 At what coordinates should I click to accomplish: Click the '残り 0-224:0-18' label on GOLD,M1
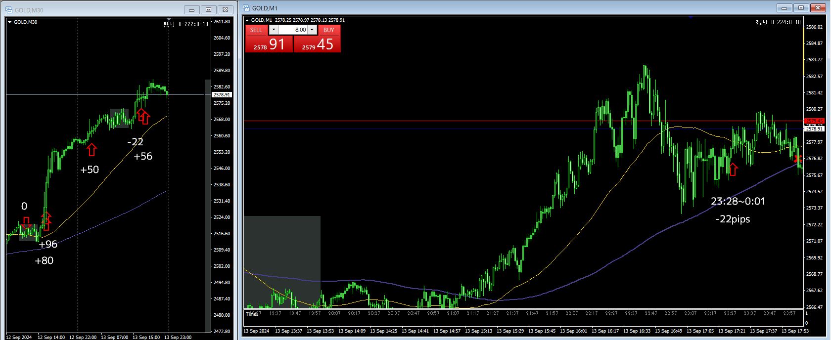tap(779, 22)
